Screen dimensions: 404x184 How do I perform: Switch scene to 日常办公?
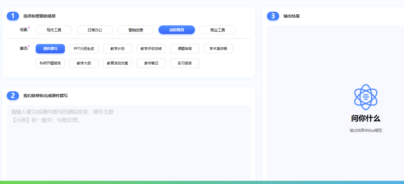(95, 30)
